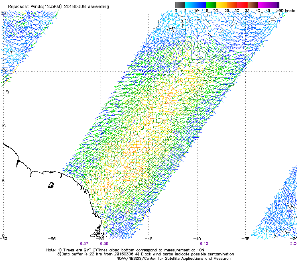Click the purple '6:38' swath time label
This screenshot has height=261, width=297.
104,244
